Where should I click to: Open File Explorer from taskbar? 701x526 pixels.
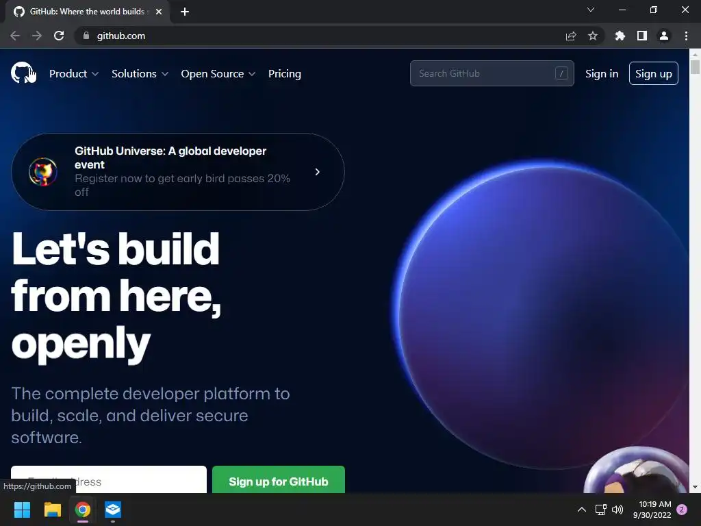coord(52,510)
